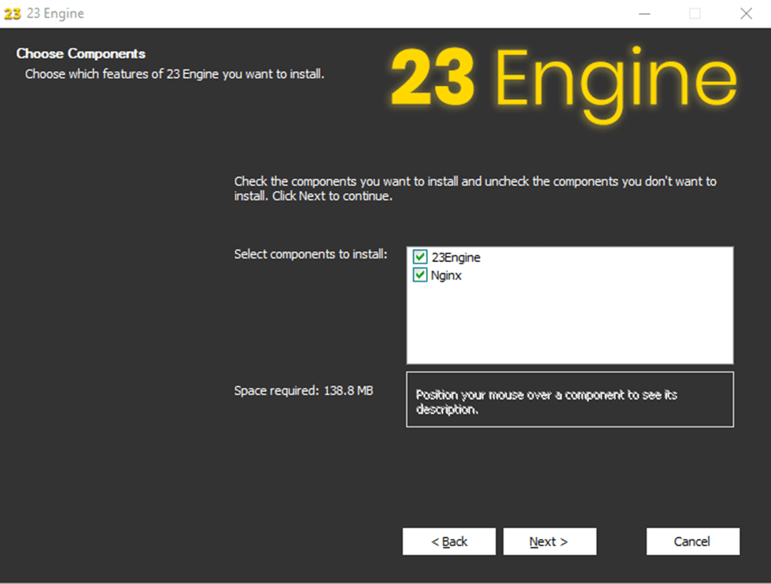
Task: Click Next to continue installation
Action: (x=549, y=541)
